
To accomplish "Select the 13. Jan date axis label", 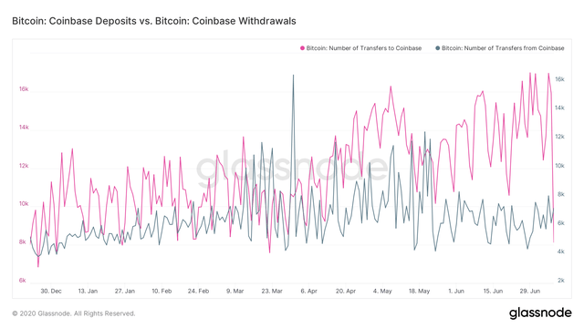I will pyautogui.click(x=88, y=291).
